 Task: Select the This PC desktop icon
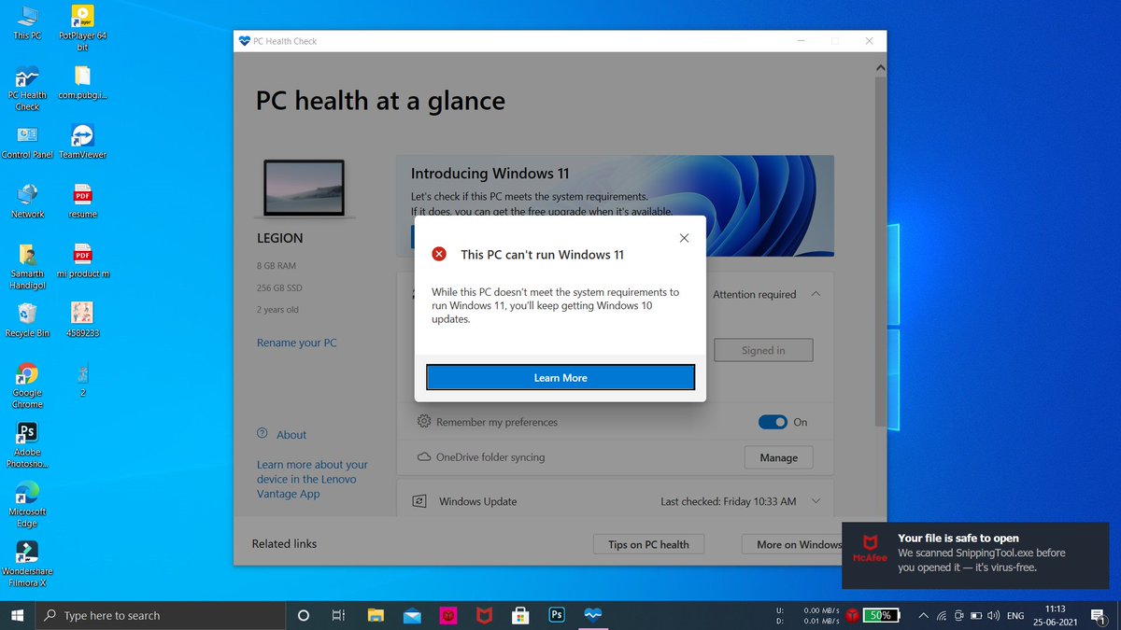pyautogui.click(x=27, y=23)
